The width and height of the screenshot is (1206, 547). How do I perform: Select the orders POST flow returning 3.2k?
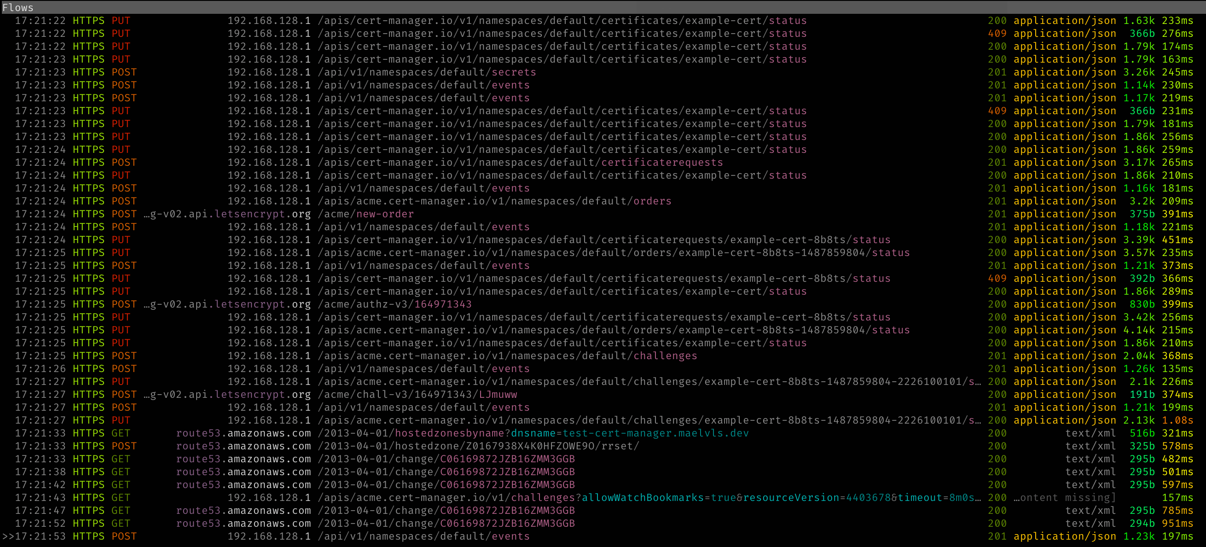492,201
